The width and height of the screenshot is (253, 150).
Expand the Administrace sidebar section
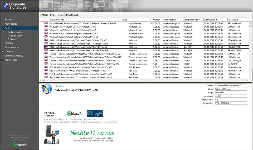coord(2,60)
